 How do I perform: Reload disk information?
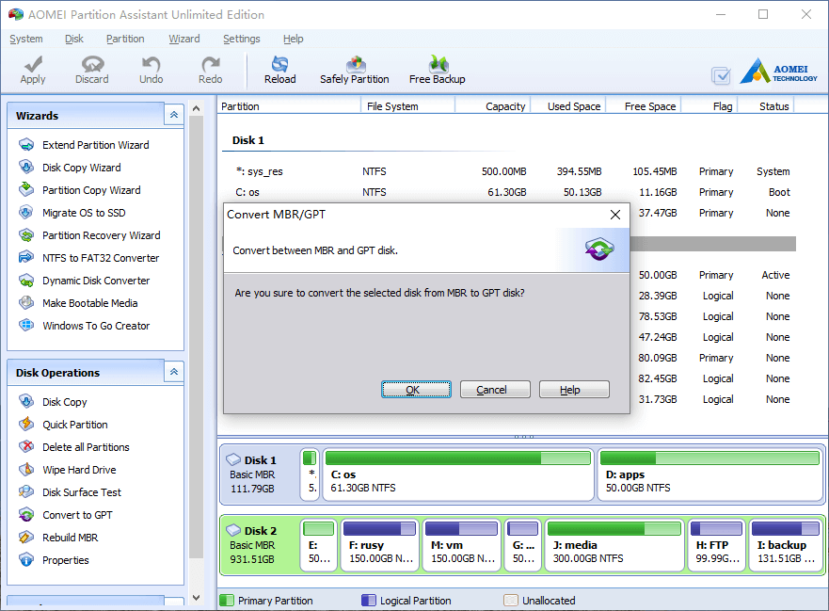click(x=279, y=69)
